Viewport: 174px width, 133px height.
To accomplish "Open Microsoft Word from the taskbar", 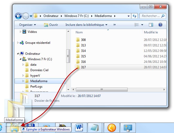I will point(79,128).
